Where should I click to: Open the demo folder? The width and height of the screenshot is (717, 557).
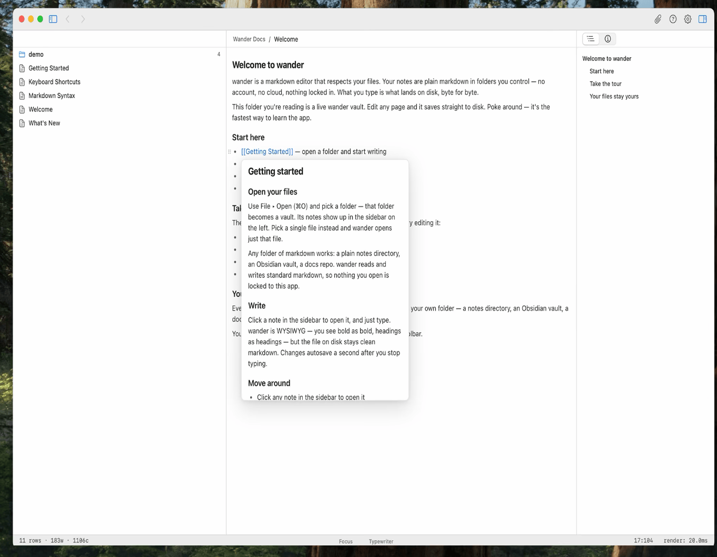[119, 54]
